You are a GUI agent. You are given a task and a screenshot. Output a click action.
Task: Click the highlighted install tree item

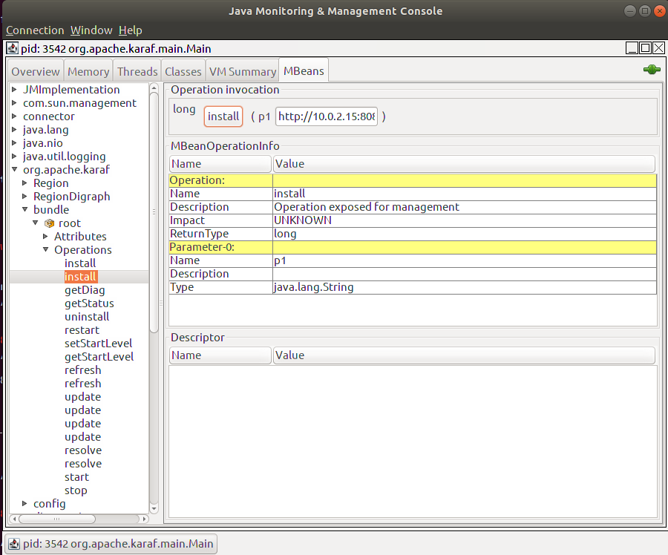coord(81,277)
